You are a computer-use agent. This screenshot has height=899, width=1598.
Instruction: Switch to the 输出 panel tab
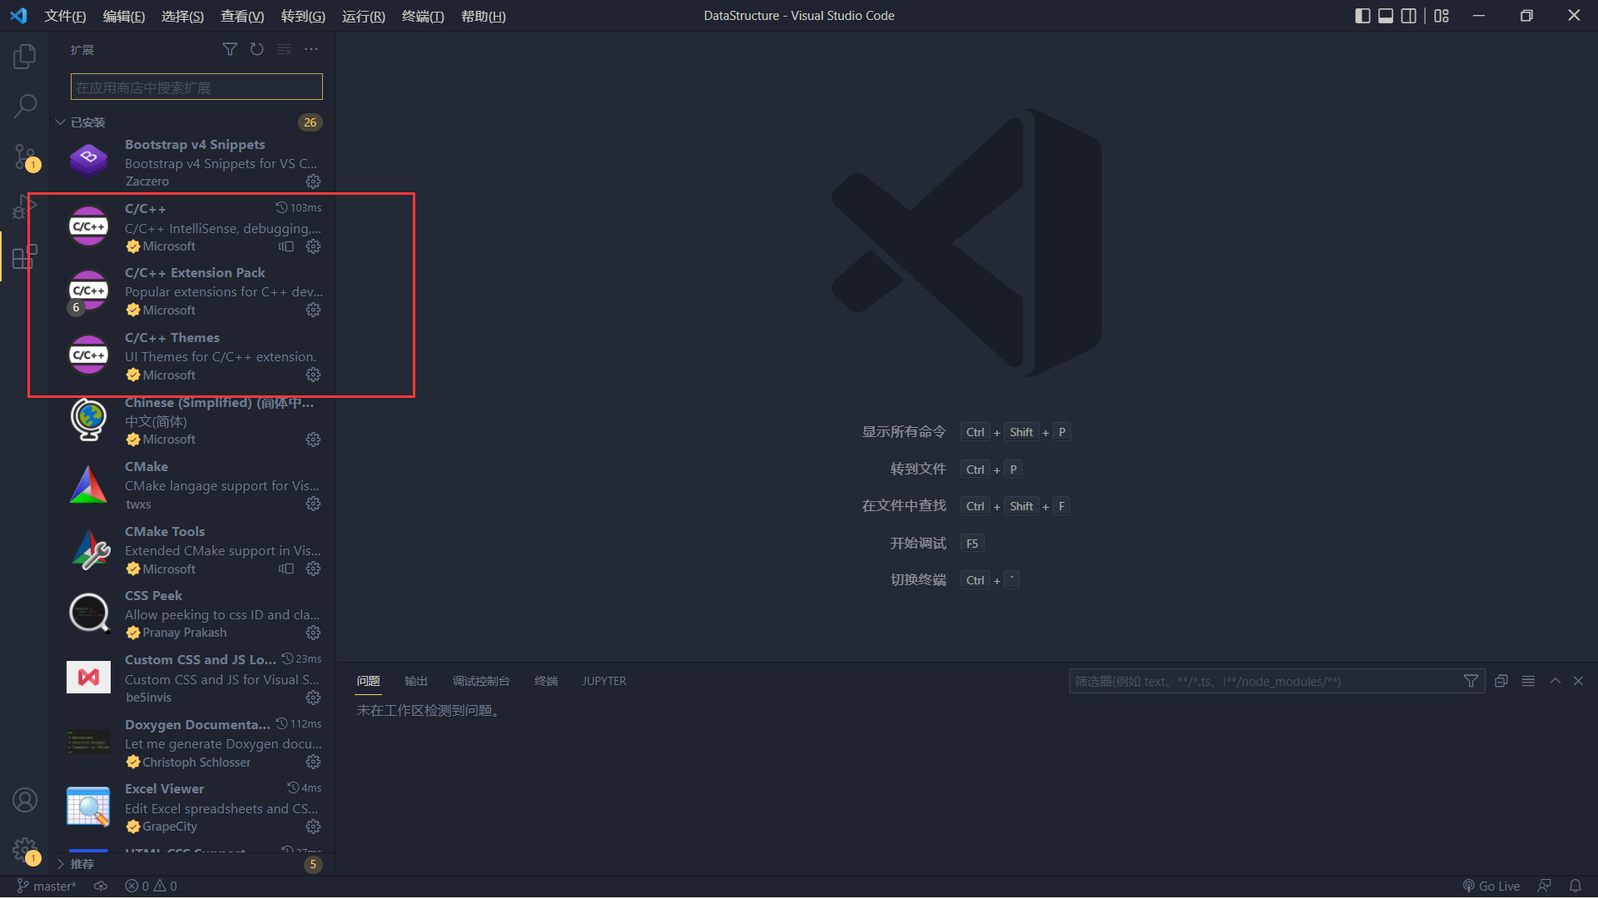click(x=415, y=681)
